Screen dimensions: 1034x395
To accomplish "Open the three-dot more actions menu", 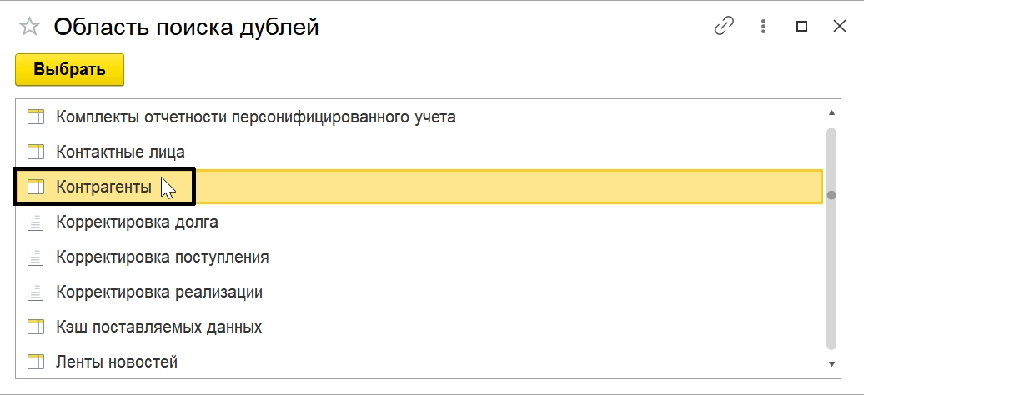I will tap(763, 27).
